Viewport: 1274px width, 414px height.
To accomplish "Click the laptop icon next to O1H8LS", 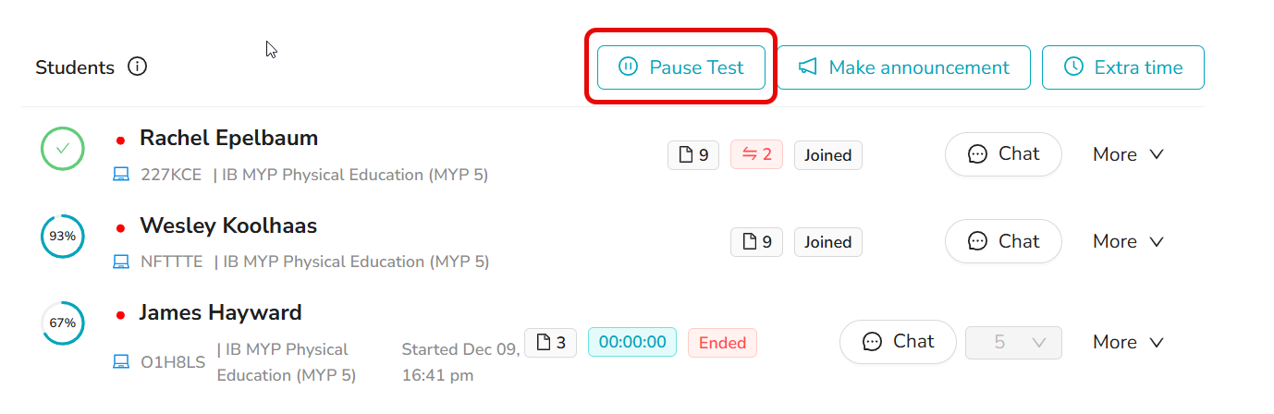I will point(121,362).
